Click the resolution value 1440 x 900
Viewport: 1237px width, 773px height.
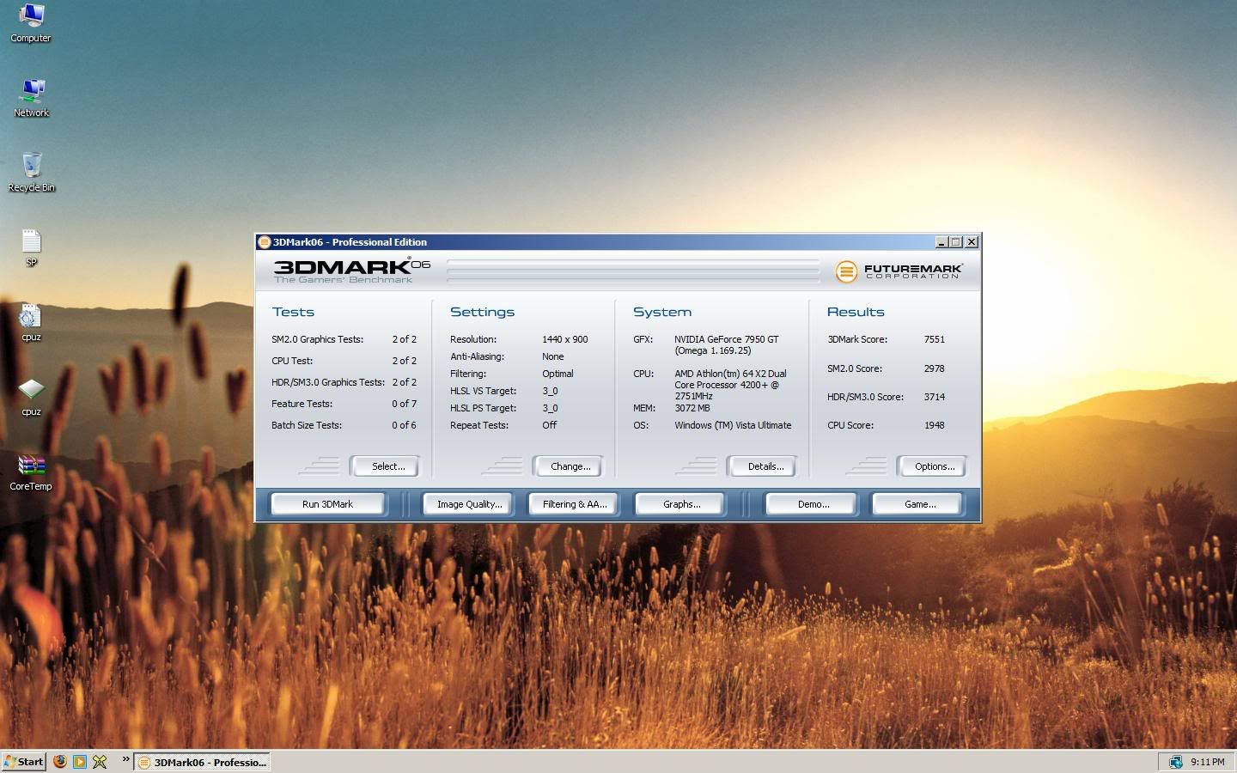[565, 339]
